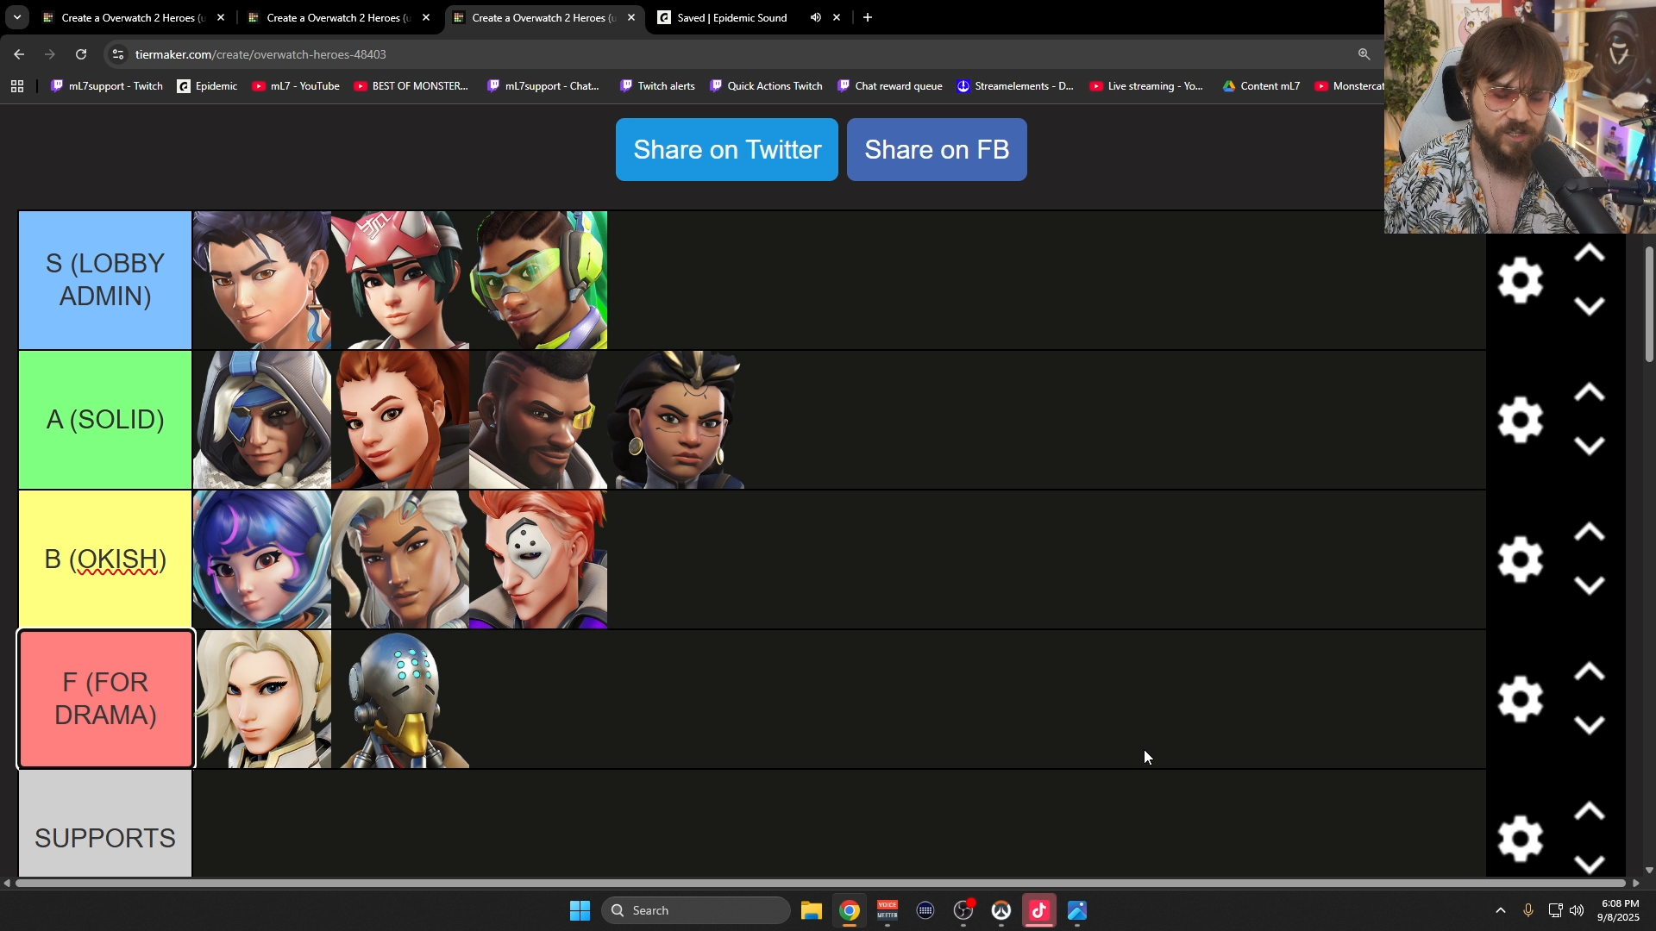Open tab search dropdown arrow

coord(16,17)
